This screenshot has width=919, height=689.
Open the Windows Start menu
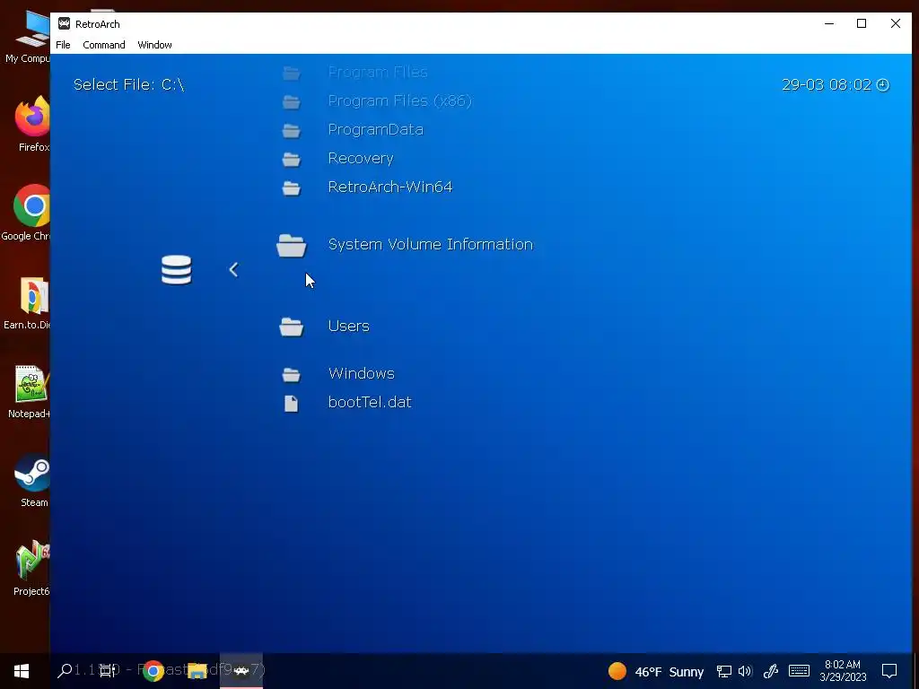pos(22,671)
